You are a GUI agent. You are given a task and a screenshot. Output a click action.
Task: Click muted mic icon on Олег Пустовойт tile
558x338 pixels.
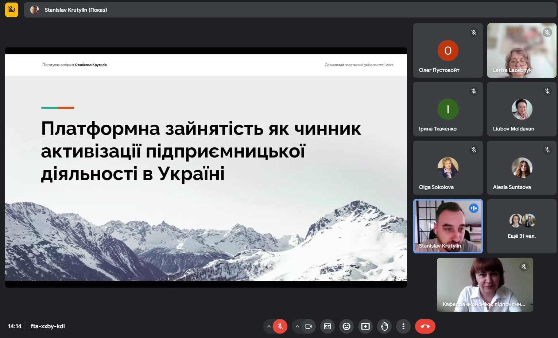[x=474, y=32]
